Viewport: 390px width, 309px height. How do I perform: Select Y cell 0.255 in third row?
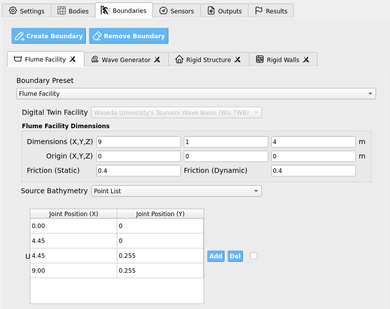pyautogui.click(x=160, y=256)
